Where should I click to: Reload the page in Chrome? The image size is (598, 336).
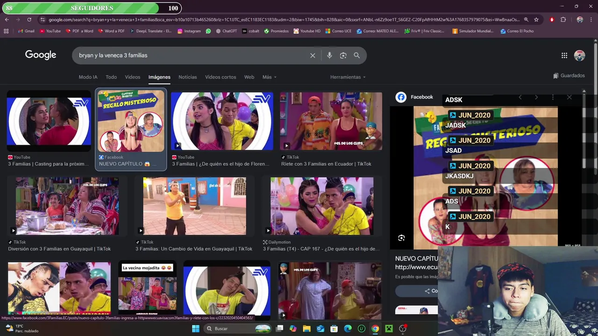(x=29, y=20)
